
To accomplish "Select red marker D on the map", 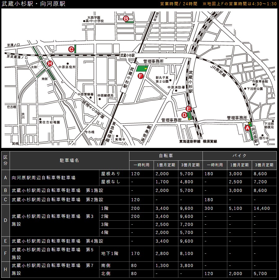I will tap(184, 115).
